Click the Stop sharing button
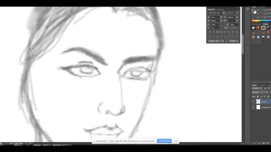 tap(164, 141)
